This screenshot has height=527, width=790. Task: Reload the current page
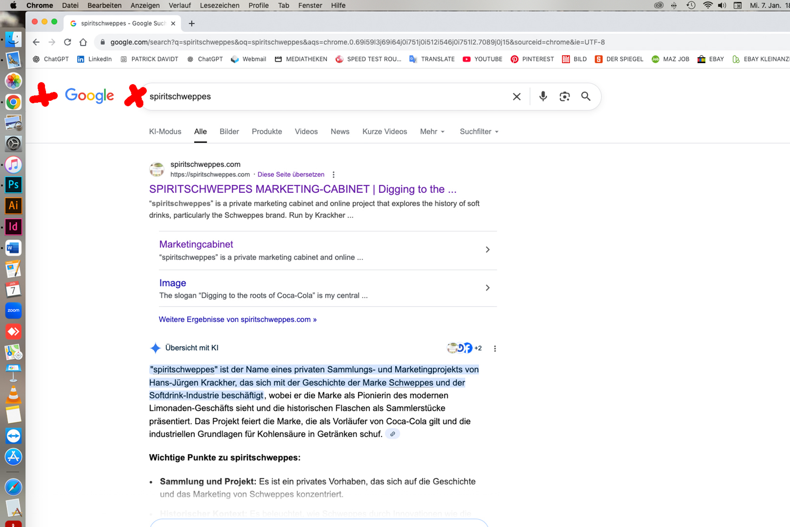tap(67, 42)
